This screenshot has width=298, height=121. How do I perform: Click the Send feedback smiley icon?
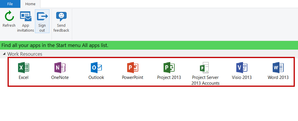[x=61, y=17]
